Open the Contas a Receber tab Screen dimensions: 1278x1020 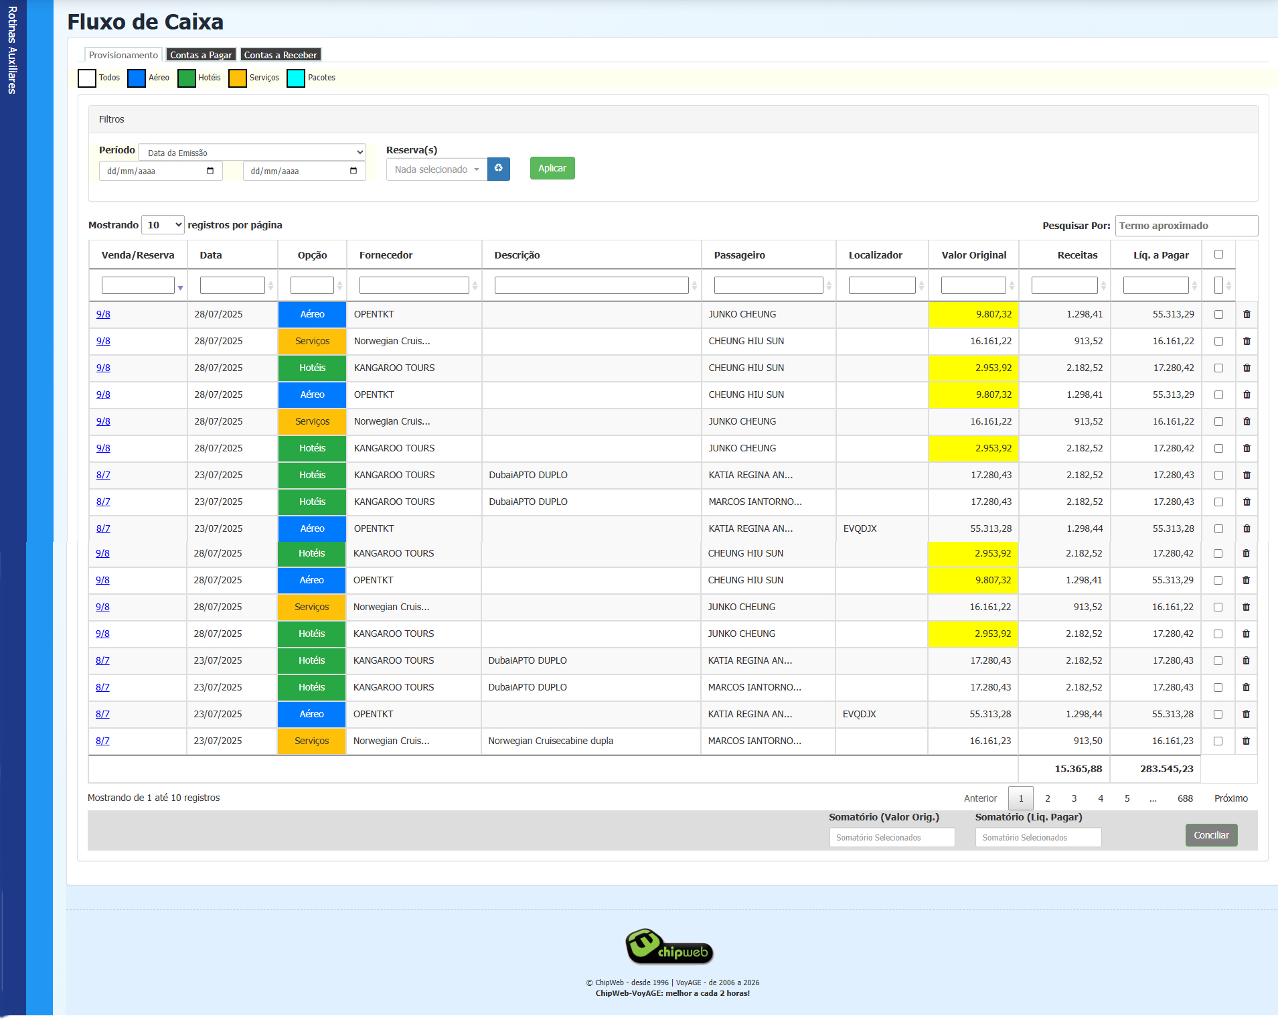tap(281, 55)
